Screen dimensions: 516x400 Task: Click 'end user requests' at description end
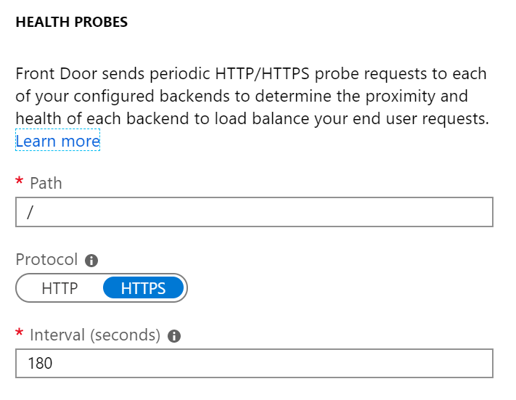(x=421, y=119)
